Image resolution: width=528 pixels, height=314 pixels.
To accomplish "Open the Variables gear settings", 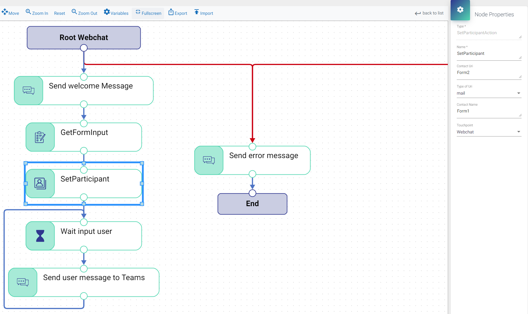I will point(107,12).
